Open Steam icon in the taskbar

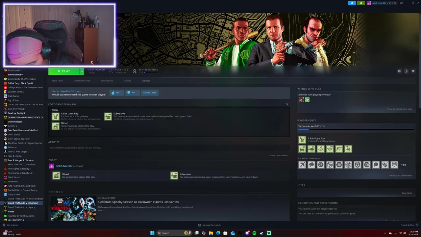(261, 233)
